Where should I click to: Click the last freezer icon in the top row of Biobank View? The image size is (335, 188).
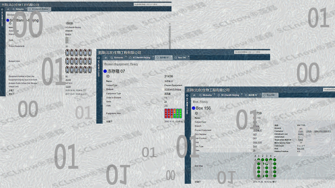click(x=90, y=52)
